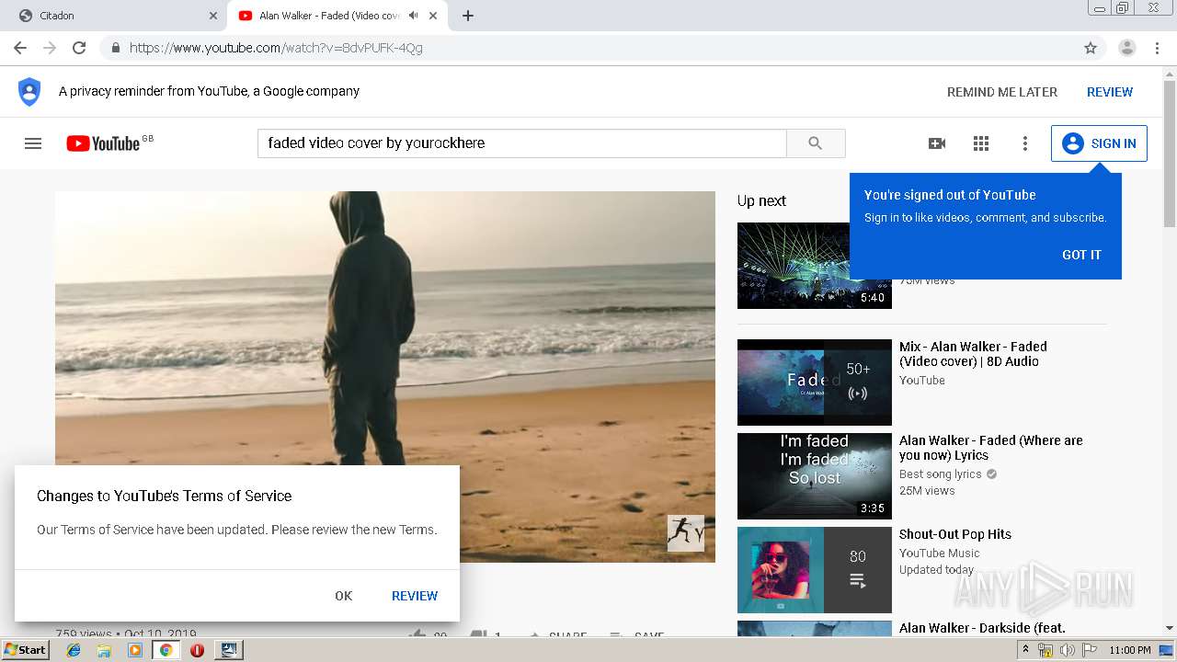The height and width of the screenshot is (662, 1177).
Task: Click the system tray volume icon
Action: (1067, 650)
